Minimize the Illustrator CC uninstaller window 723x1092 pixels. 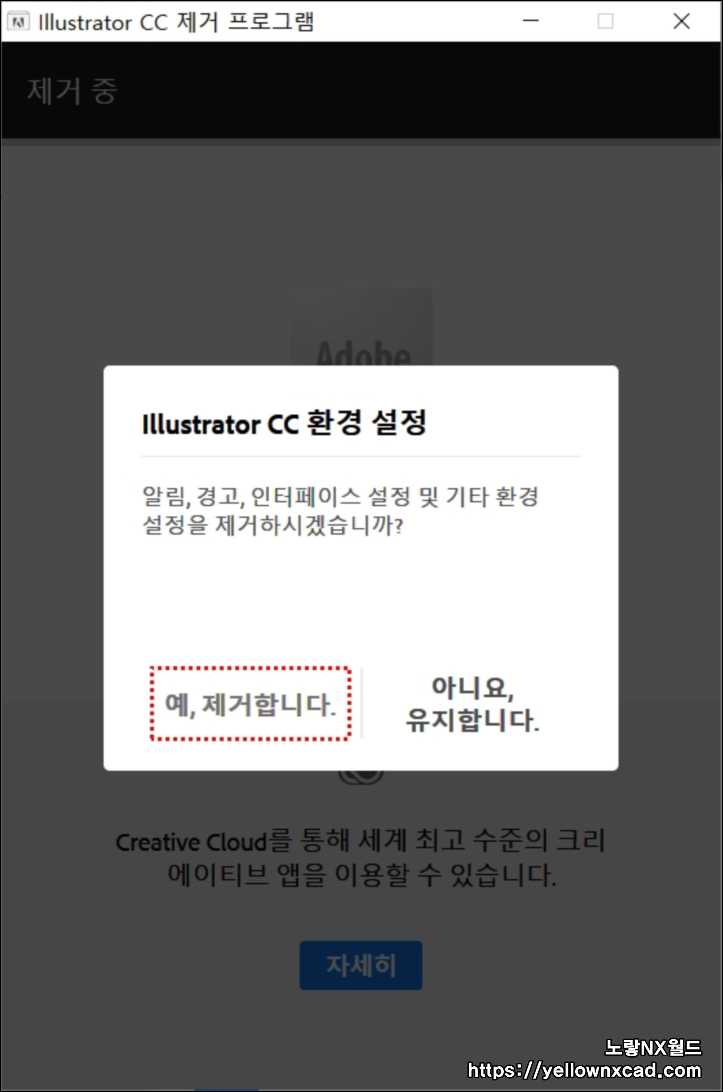point(531,21)
